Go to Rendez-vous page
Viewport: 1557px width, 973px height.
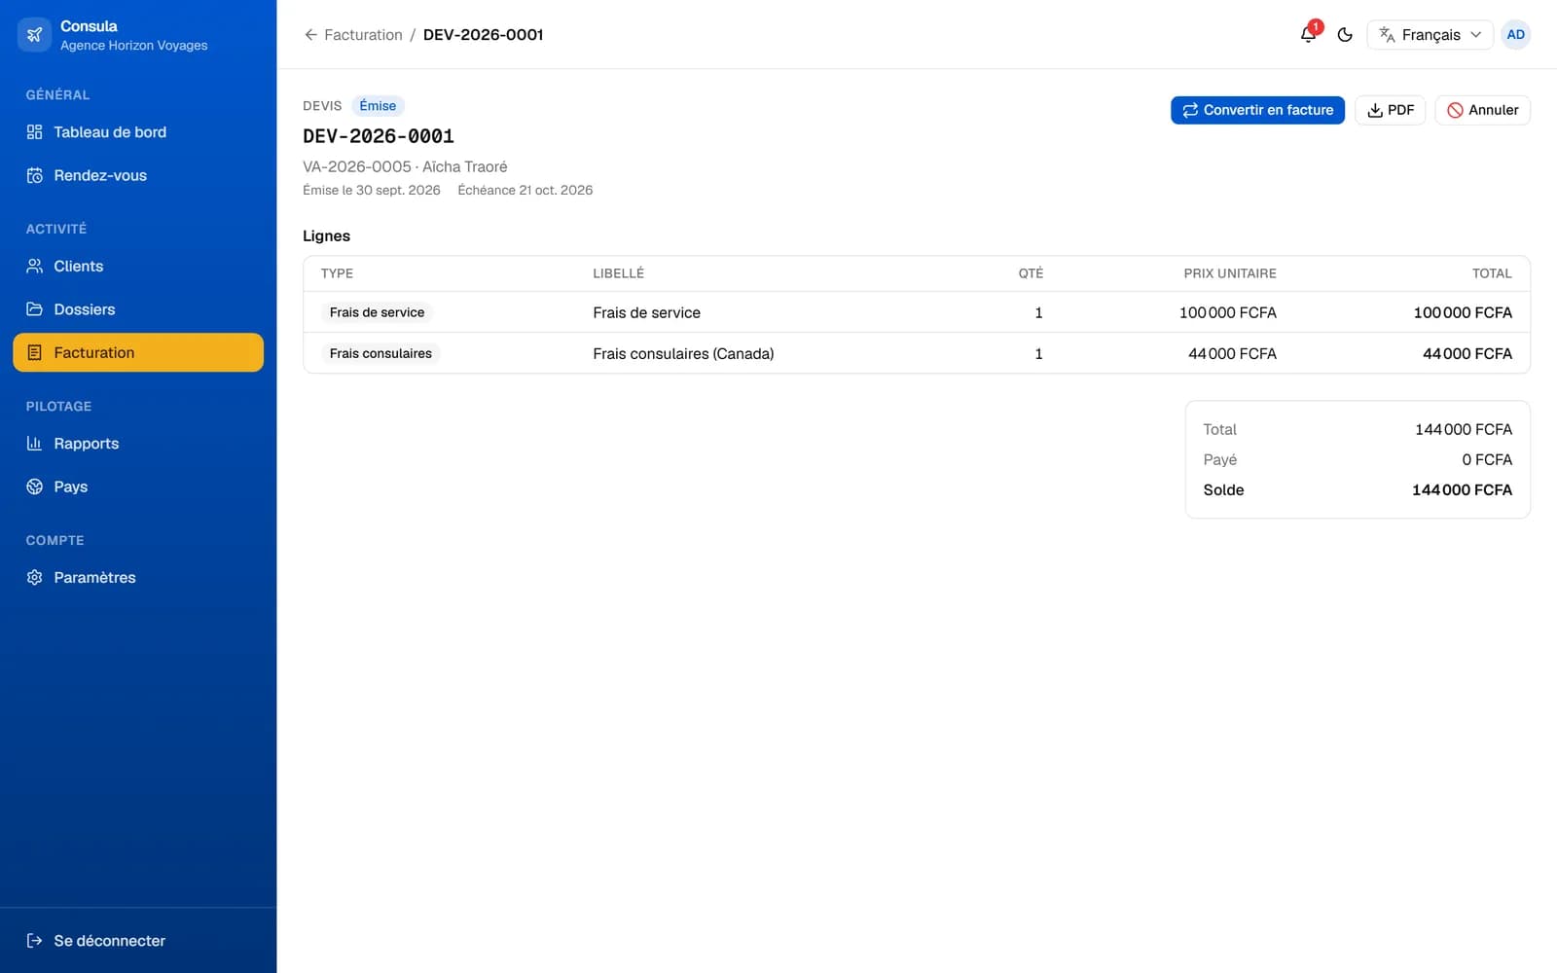[138, 176]
